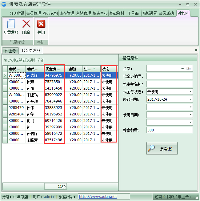
Task: Click the 删除 delete red X icon
Action: pos(26,24)
